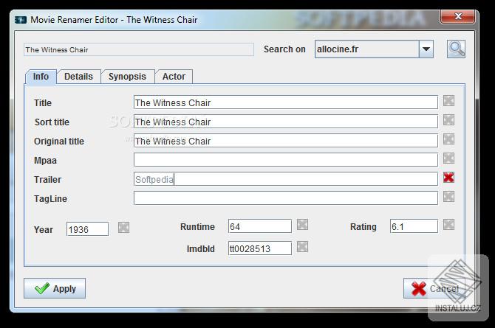Clear the Original title field with its X icon
This screenshot has height=328, width=495.
tap(448, 139)
